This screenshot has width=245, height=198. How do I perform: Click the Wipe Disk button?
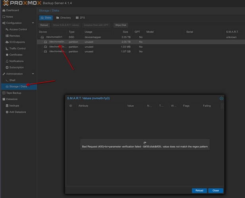coord(121,25)
